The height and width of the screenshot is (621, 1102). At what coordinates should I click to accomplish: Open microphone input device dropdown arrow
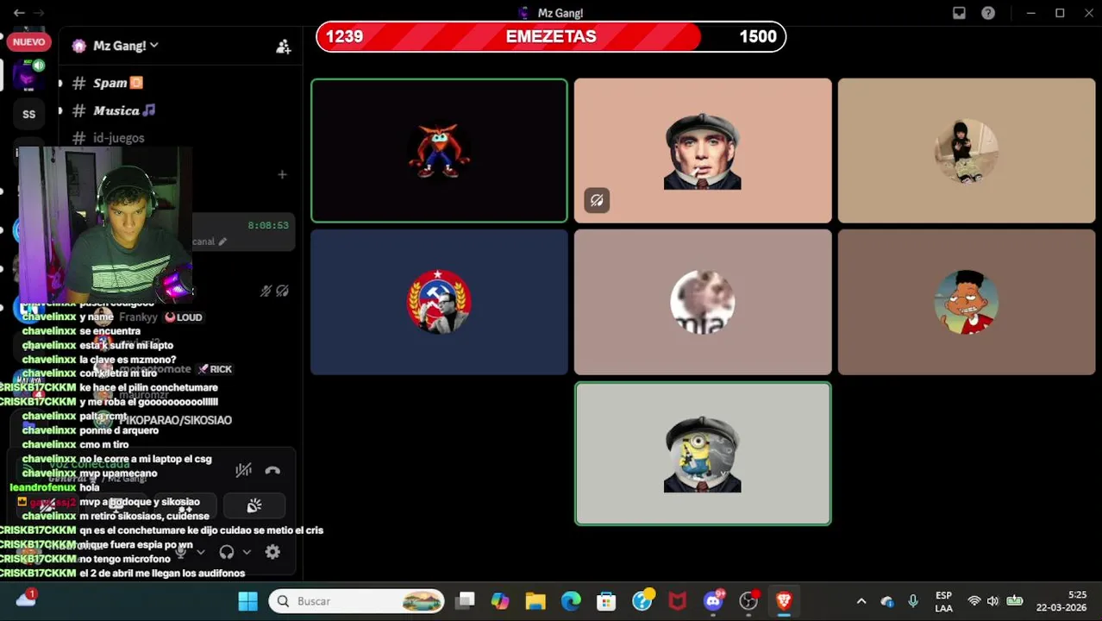tap(201, 552)
